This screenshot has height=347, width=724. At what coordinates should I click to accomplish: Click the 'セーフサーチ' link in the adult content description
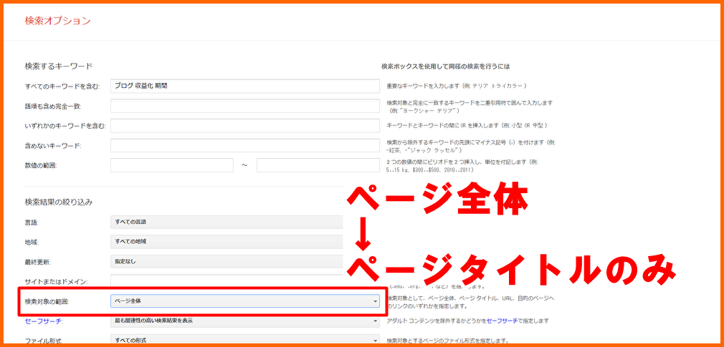tap(502, 321)
